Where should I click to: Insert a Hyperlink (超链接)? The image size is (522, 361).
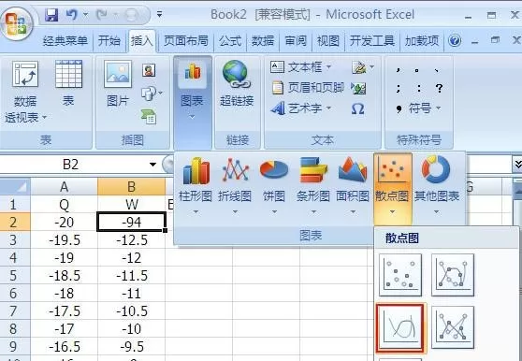click(237, 83)
